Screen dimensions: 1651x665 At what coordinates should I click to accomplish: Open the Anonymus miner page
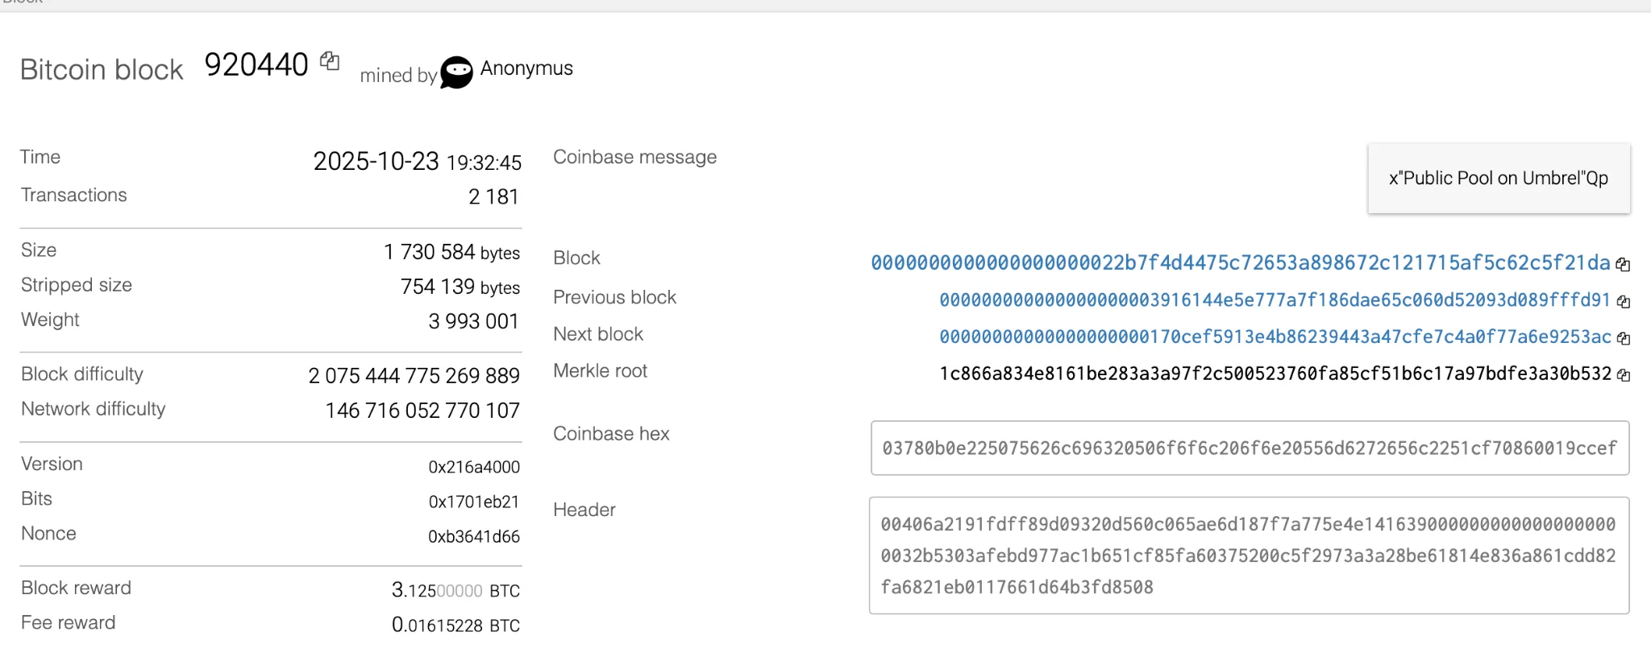pos(526,68)
